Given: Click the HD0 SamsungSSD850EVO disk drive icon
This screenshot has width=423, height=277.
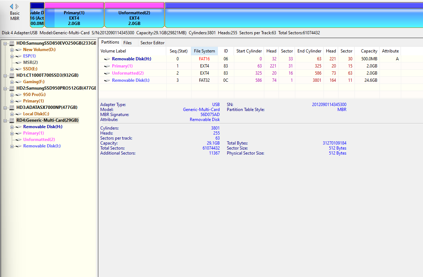Looking at the screenshot, I should click(x=12, y=43).
